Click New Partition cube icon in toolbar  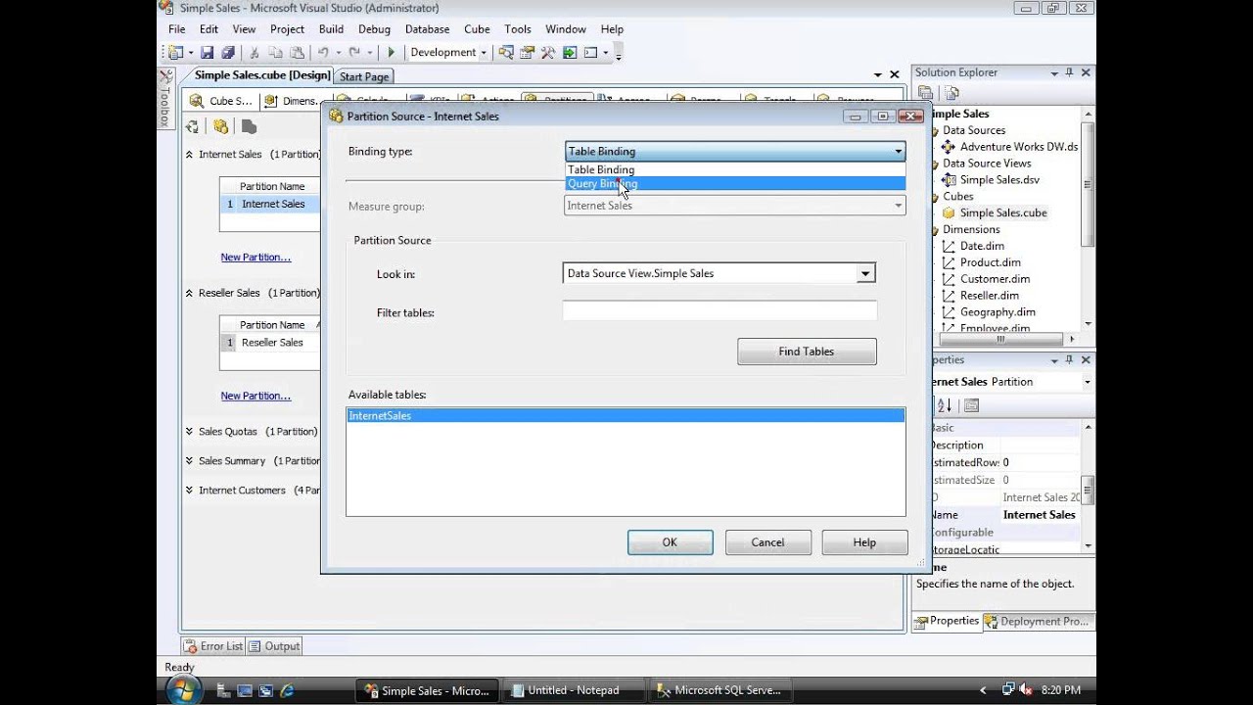tap(221, 126)
